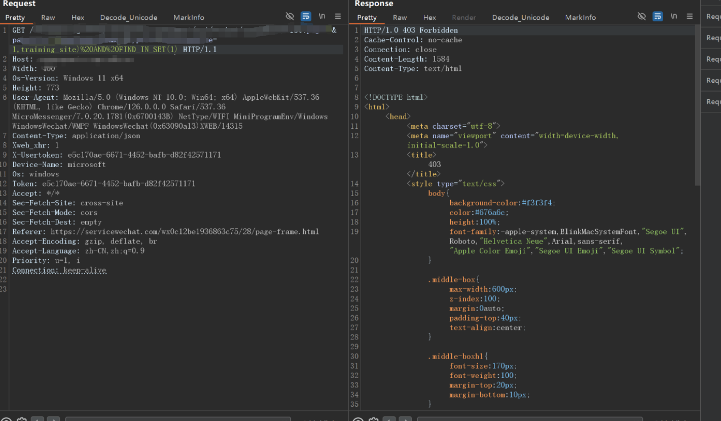This screenshot has width=721, height=421.
Task: Toggle the Request panel's hidden-eye icon
Action: (x=290, y=16)
